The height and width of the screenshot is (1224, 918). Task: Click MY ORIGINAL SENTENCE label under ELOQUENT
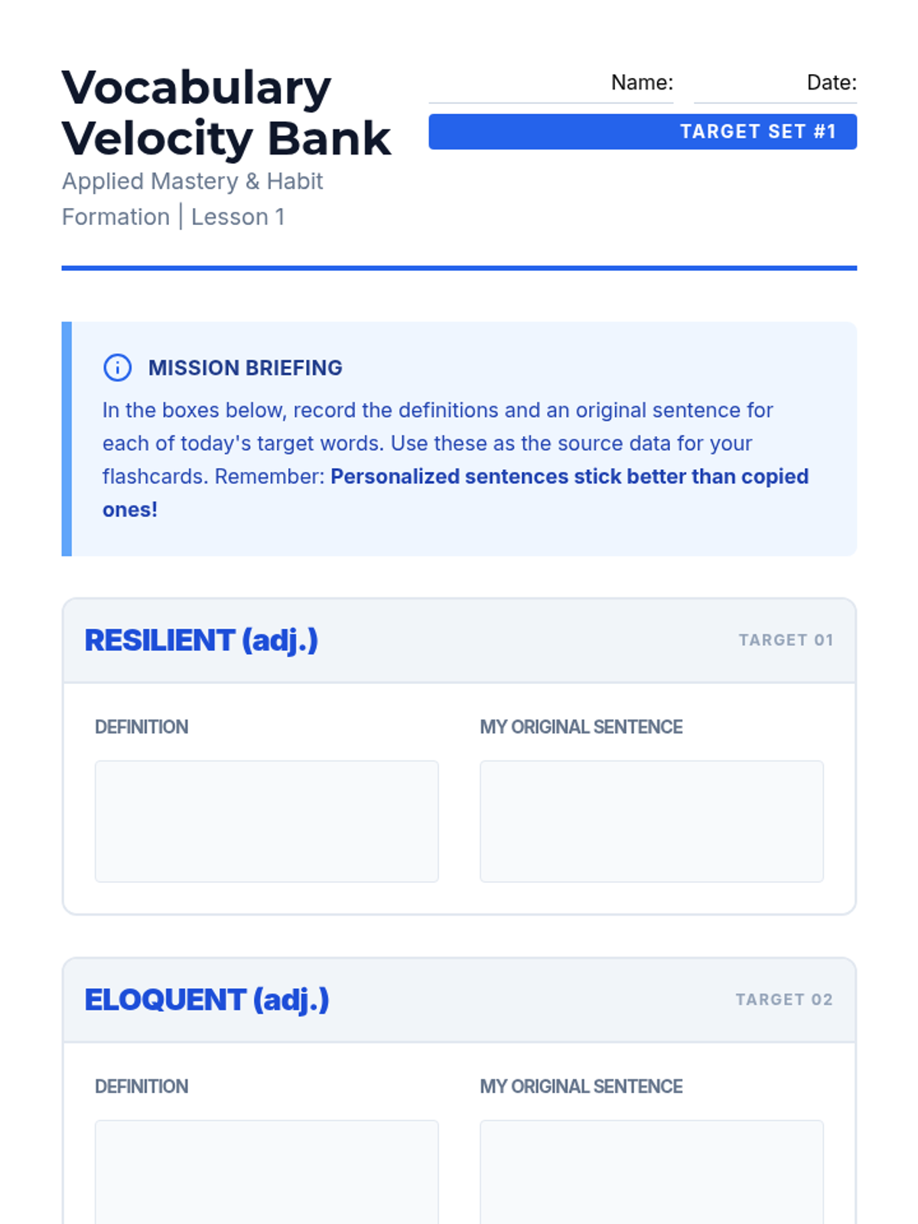click(581, 1086)
